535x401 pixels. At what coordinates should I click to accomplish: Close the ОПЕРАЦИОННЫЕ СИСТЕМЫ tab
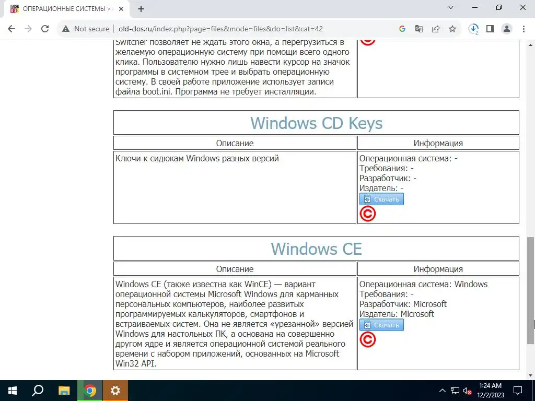[x=121, y=9]
